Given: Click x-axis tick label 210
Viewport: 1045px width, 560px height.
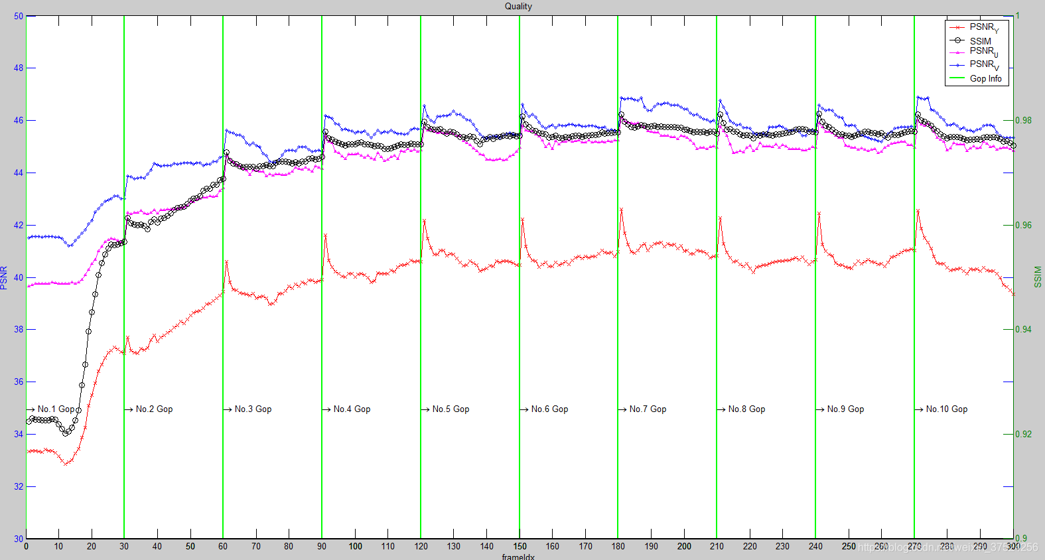Looking at the screenshot, I should pyautogui.click(x=717, y=546).
